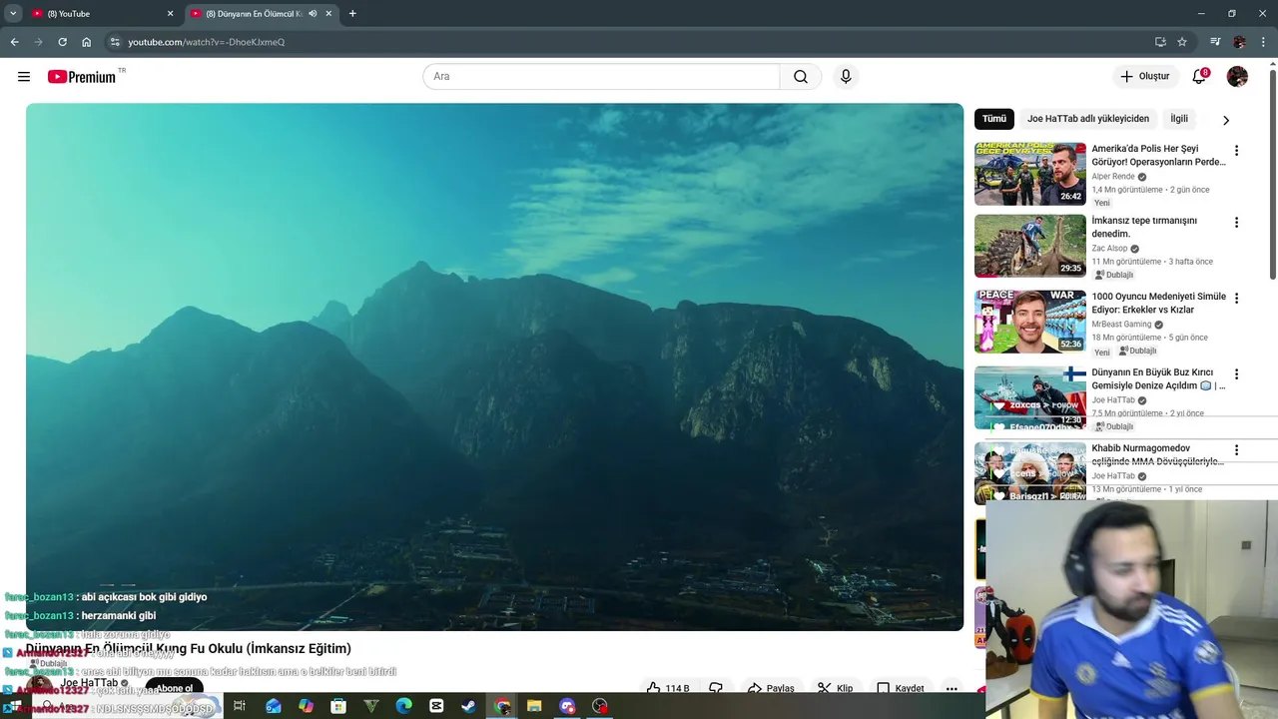Select the "İlgili" filter chip
Screen dimensions: 1278x719
click(x=1179, y=119)
